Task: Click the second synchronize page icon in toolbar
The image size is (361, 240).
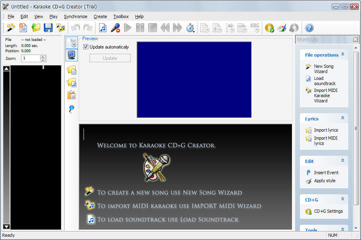Action: [217, 28]
